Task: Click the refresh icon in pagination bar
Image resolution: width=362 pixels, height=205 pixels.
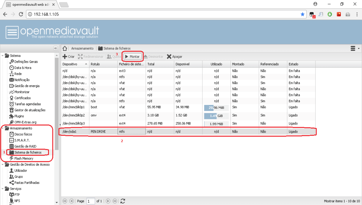Action: [123, 201]
